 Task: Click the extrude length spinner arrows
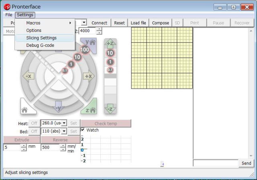pyautogui.click(x=24, y=147)
